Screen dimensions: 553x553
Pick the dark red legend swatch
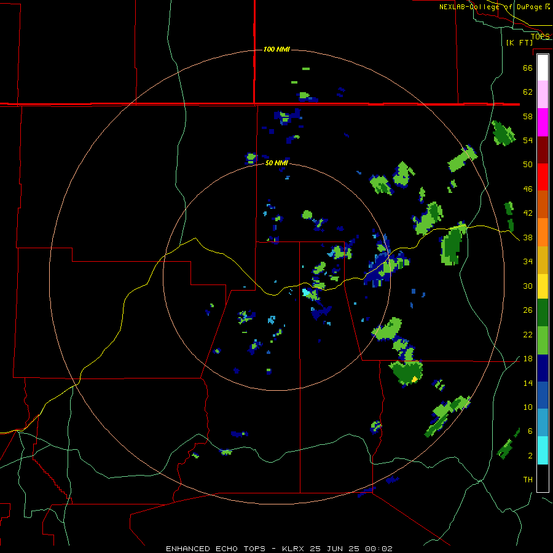pos(543,149)
